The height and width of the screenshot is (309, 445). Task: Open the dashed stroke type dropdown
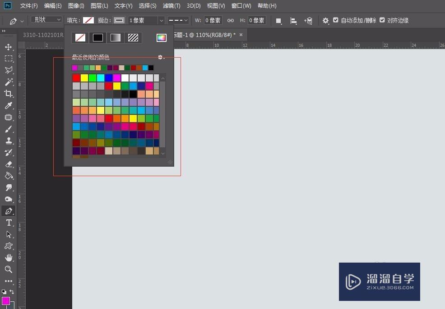click(x=178, y=21)
